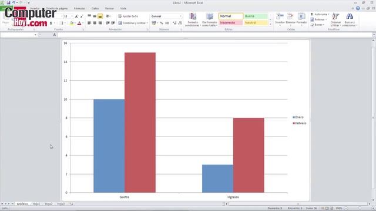Click the Eliminar cells button
Viewport: 376px width, 211px height.
291,19
